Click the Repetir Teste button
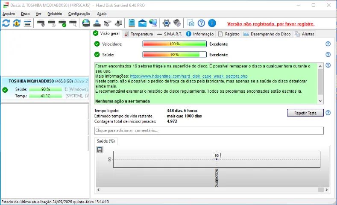The image size is (337, 205). 305,113
